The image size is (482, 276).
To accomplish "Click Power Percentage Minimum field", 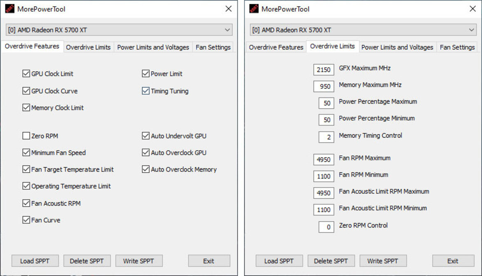I will tap(326, 120).
